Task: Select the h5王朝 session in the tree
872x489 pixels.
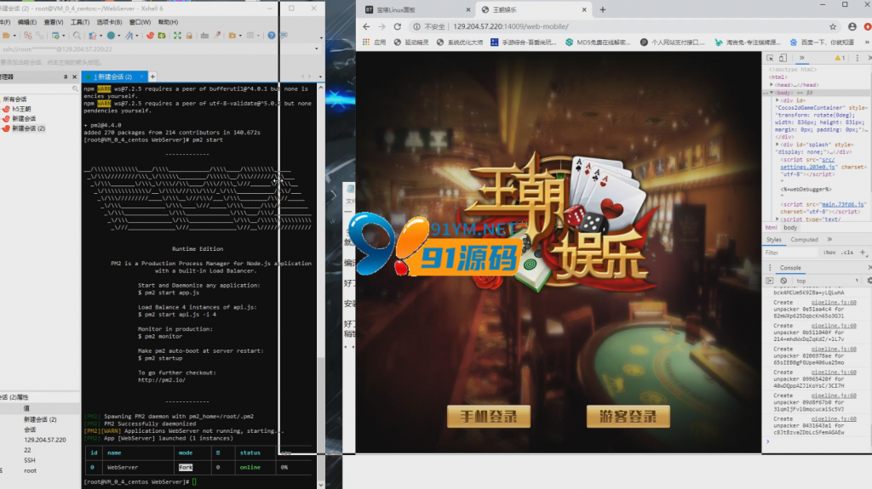Action: pos(21,109)
